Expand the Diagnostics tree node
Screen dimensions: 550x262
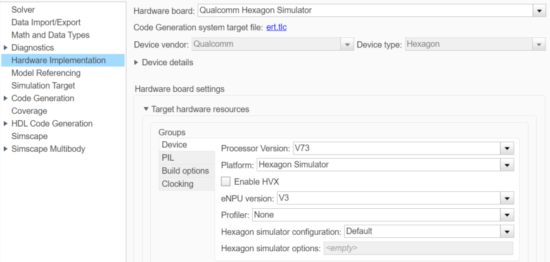[x=6, y=47]
